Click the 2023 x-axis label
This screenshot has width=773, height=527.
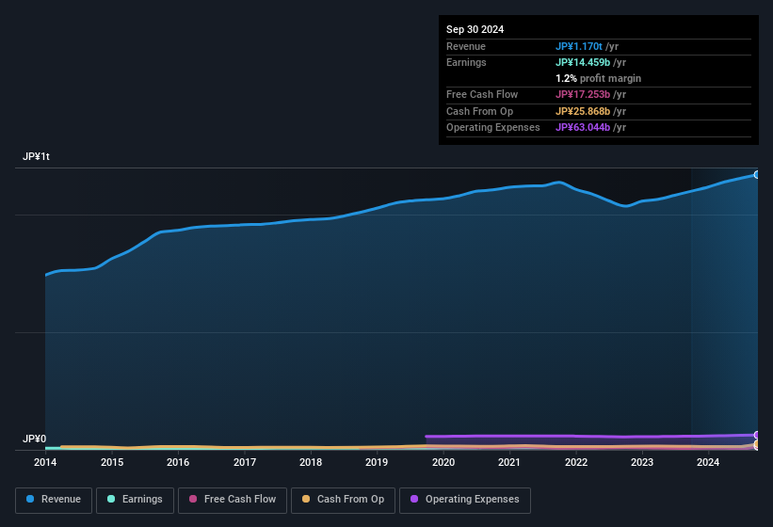coord(642,462)
